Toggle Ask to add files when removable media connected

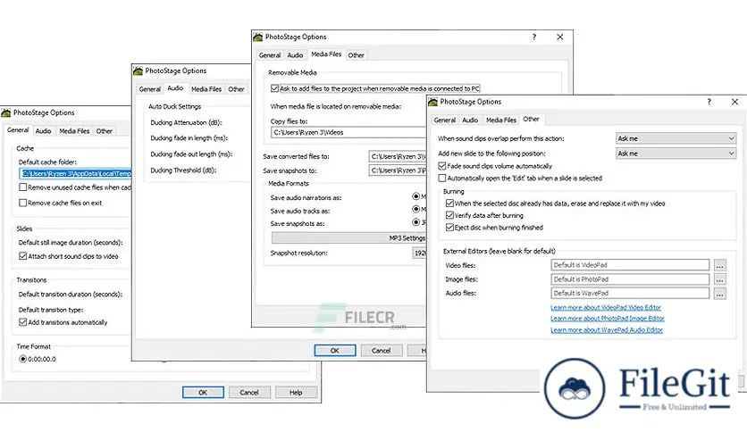point(274,88)
